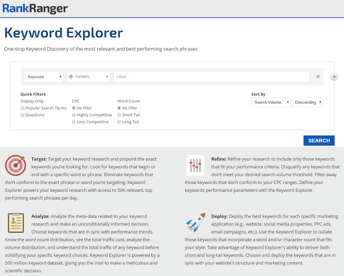344x276 pixels.
Task: Click the Deploy rocket icon
Action: (195, 223)
